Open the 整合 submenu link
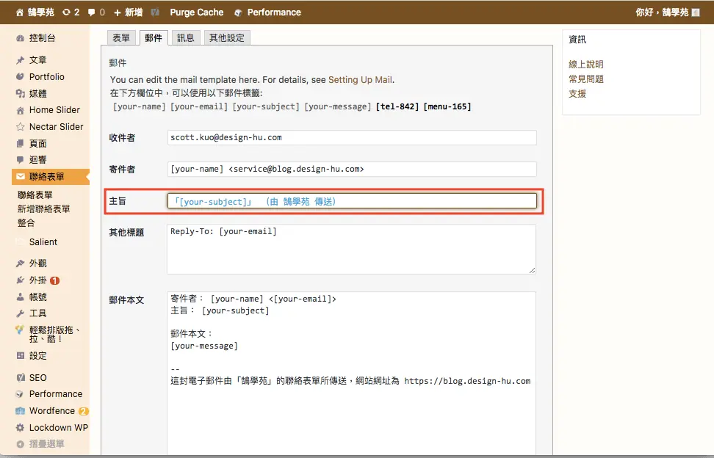The height and width of the screenshot is (458, 714). click(x=26, y=223)
